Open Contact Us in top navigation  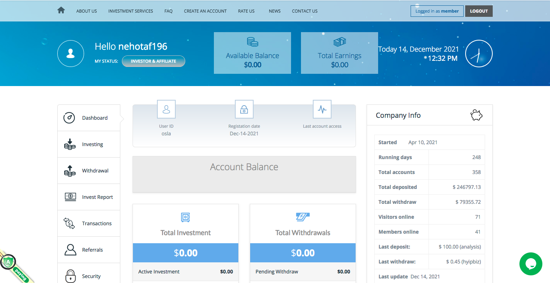(305, 11)
